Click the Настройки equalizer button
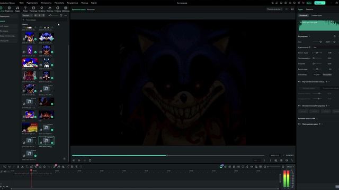The width and height of the screenshot is (339, 190). point(327,74)
